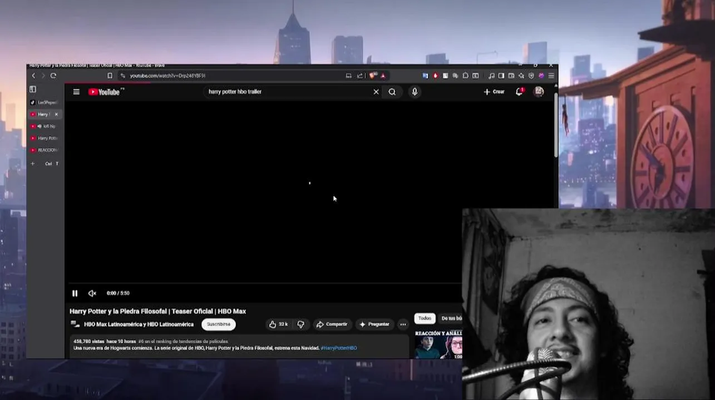Dislike the video with thumbs down

301,324
